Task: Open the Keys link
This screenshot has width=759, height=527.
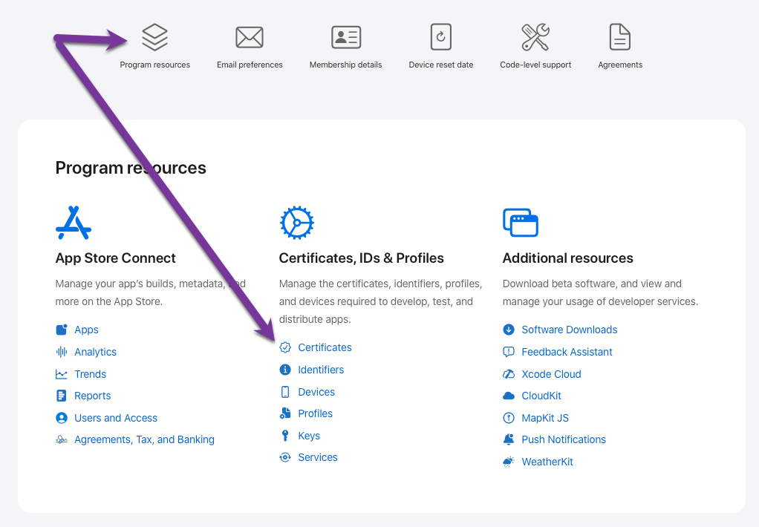Action: 309,436
